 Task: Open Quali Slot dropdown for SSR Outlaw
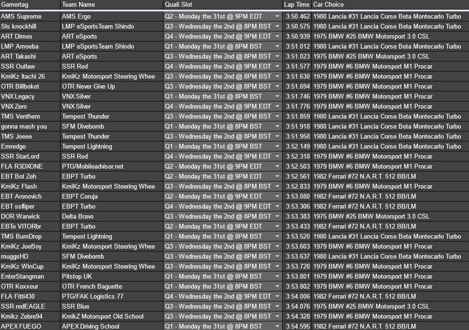pyautogui.click(x=277, y=66)
